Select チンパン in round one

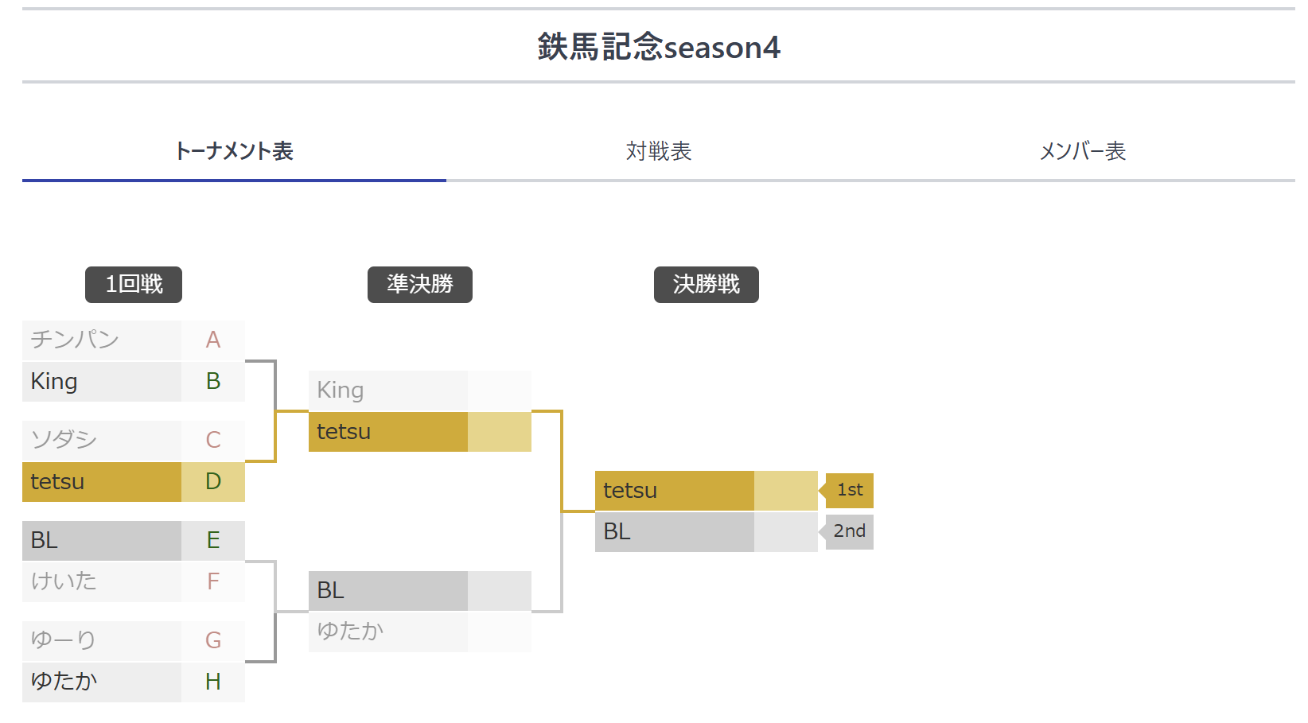click(102, 340)
